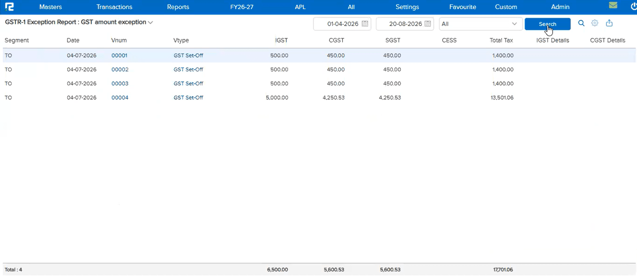Open the All filter dropdown

coord(481,24)
